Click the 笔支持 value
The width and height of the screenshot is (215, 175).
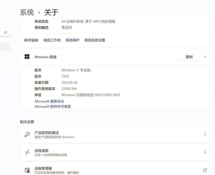coord(67,28)
